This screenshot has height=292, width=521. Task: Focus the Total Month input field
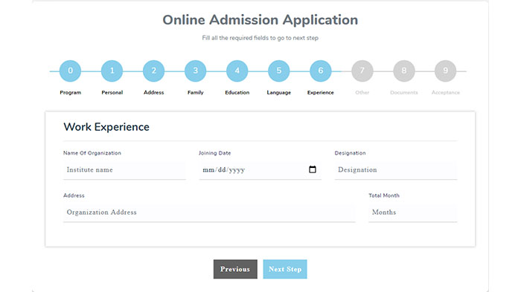(412, 212)
